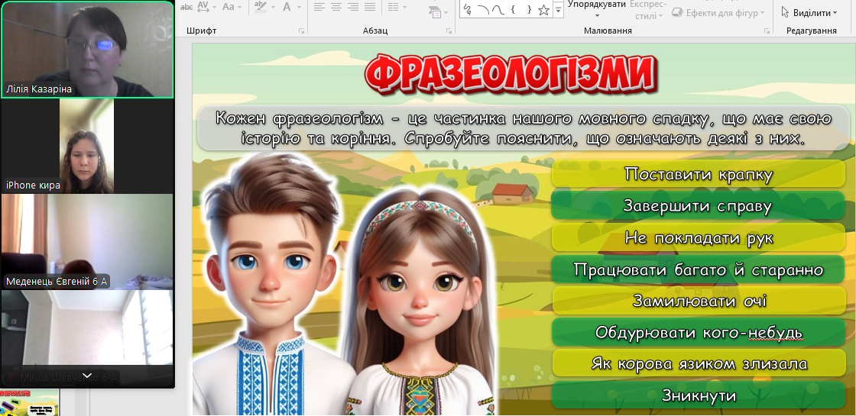856x416 pixels.
Task: Click down chevron to show more participants
Action: click(x=87, y=376)
